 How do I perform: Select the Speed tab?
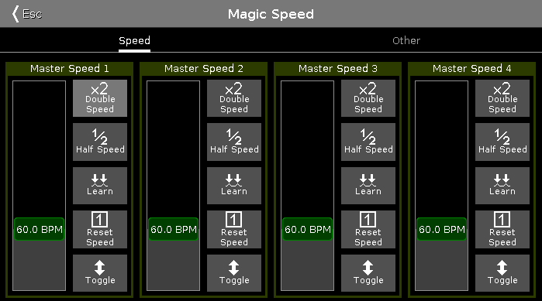click(x=134, y=41)
